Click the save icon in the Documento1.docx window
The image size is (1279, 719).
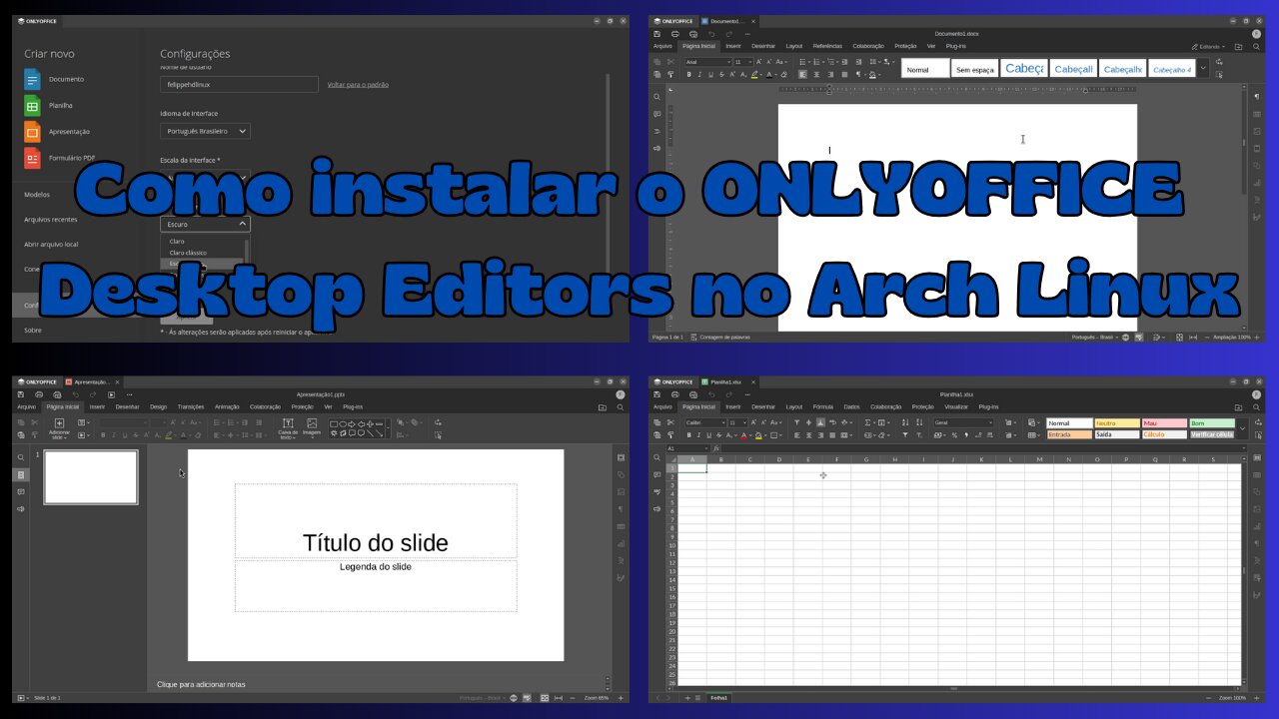click(657, 34)
